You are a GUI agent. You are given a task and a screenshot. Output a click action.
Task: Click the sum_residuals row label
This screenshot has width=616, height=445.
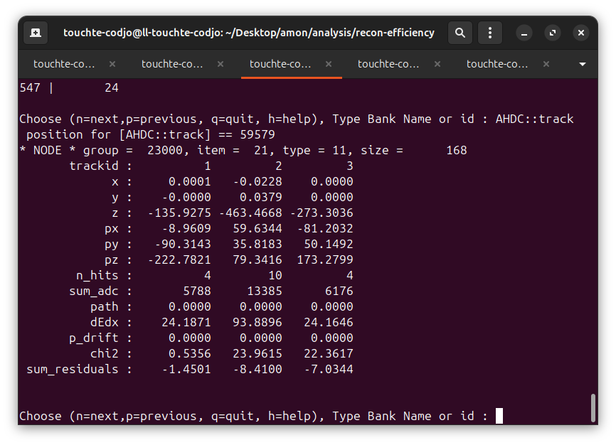73,370
